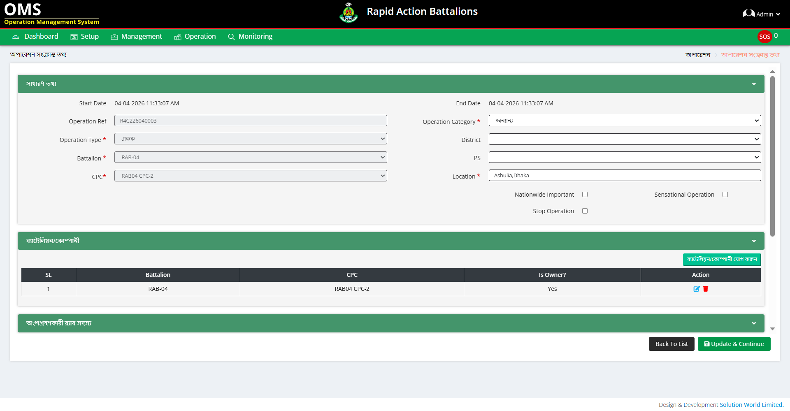Viewport: 790px width, 411px height.
Task: Click the red SOS alert badge
Action: pyautogui.click(x=764, y=37)
